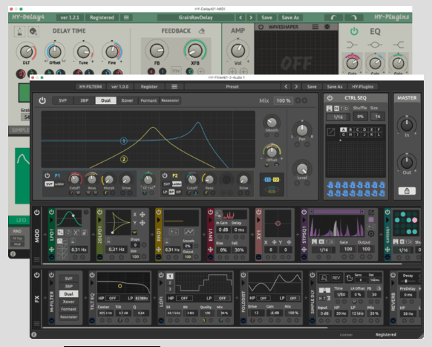This screenshot has height=347, width=432.
Task: Click the eraser icon next to FEEDBACK
Action: coord(202,31)
